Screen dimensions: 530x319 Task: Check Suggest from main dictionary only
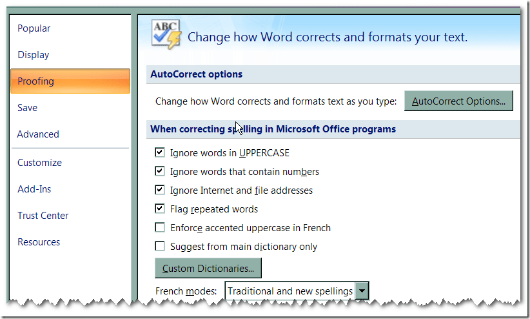coord(160,247)
